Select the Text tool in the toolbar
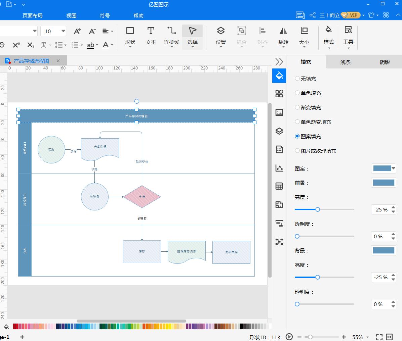 coord(151,36)
